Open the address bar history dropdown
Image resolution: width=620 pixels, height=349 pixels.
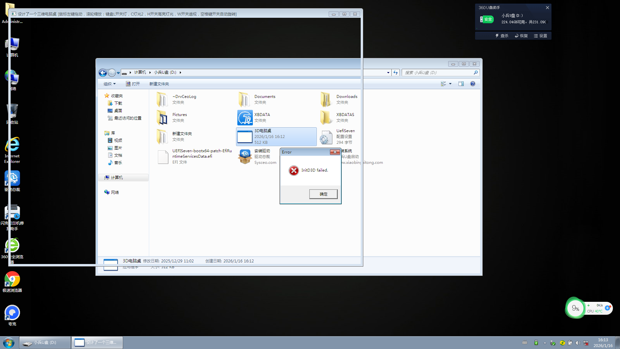(x=388, y=73)
